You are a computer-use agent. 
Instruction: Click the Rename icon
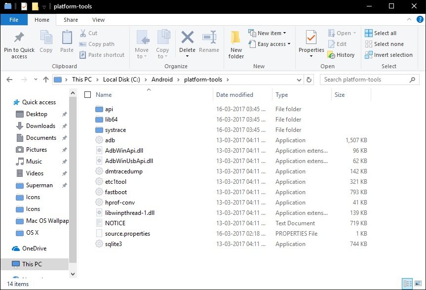pyautogui.click(x=209, y=37)
